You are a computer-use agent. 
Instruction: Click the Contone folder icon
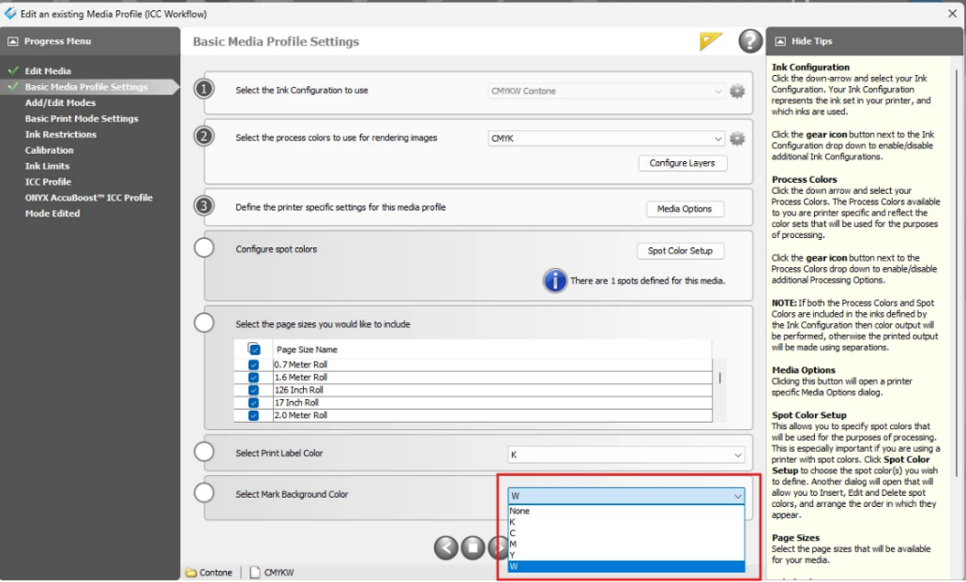tap(191, 572)
